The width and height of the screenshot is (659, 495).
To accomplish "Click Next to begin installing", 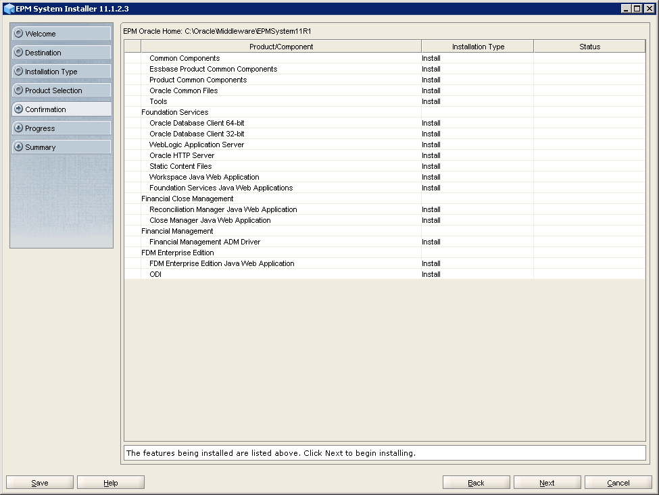I will pos(547,482).
